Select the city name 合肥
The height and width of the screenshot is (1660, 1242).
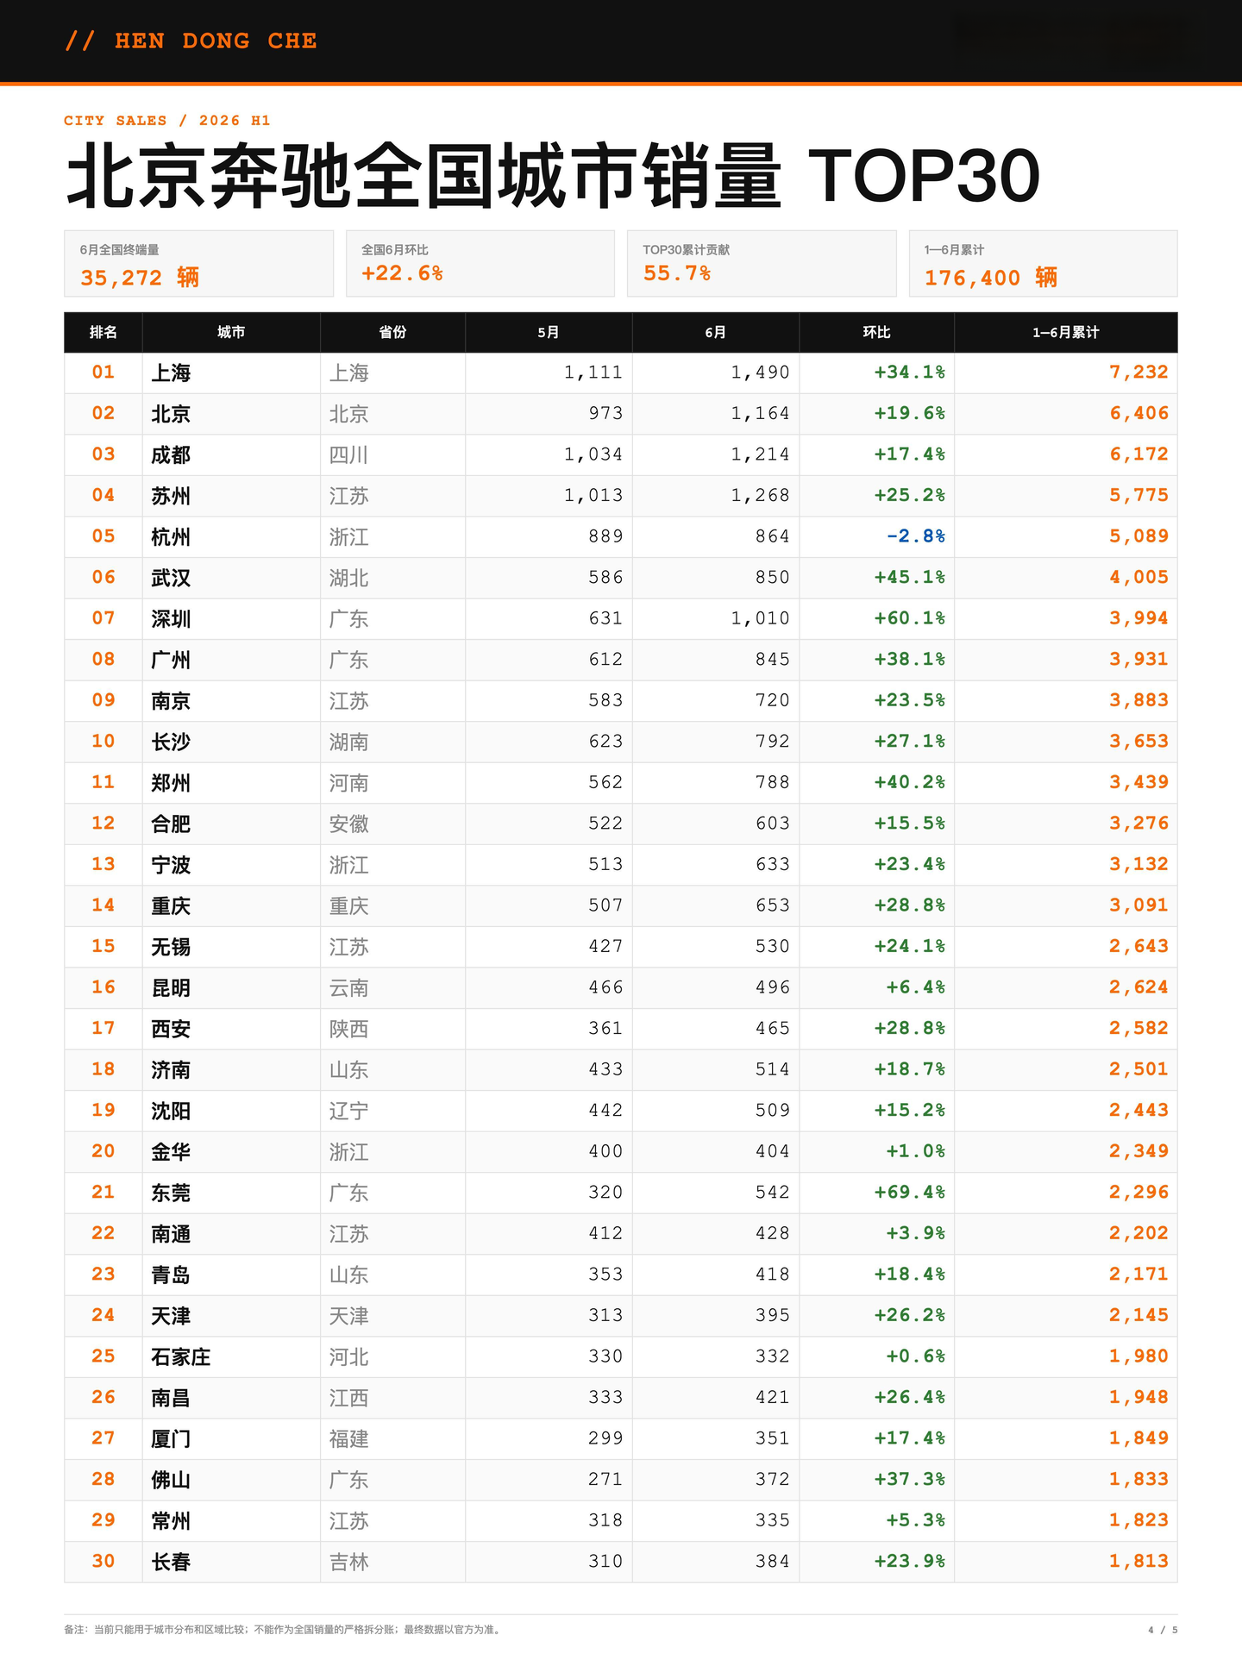click(171, 824)
